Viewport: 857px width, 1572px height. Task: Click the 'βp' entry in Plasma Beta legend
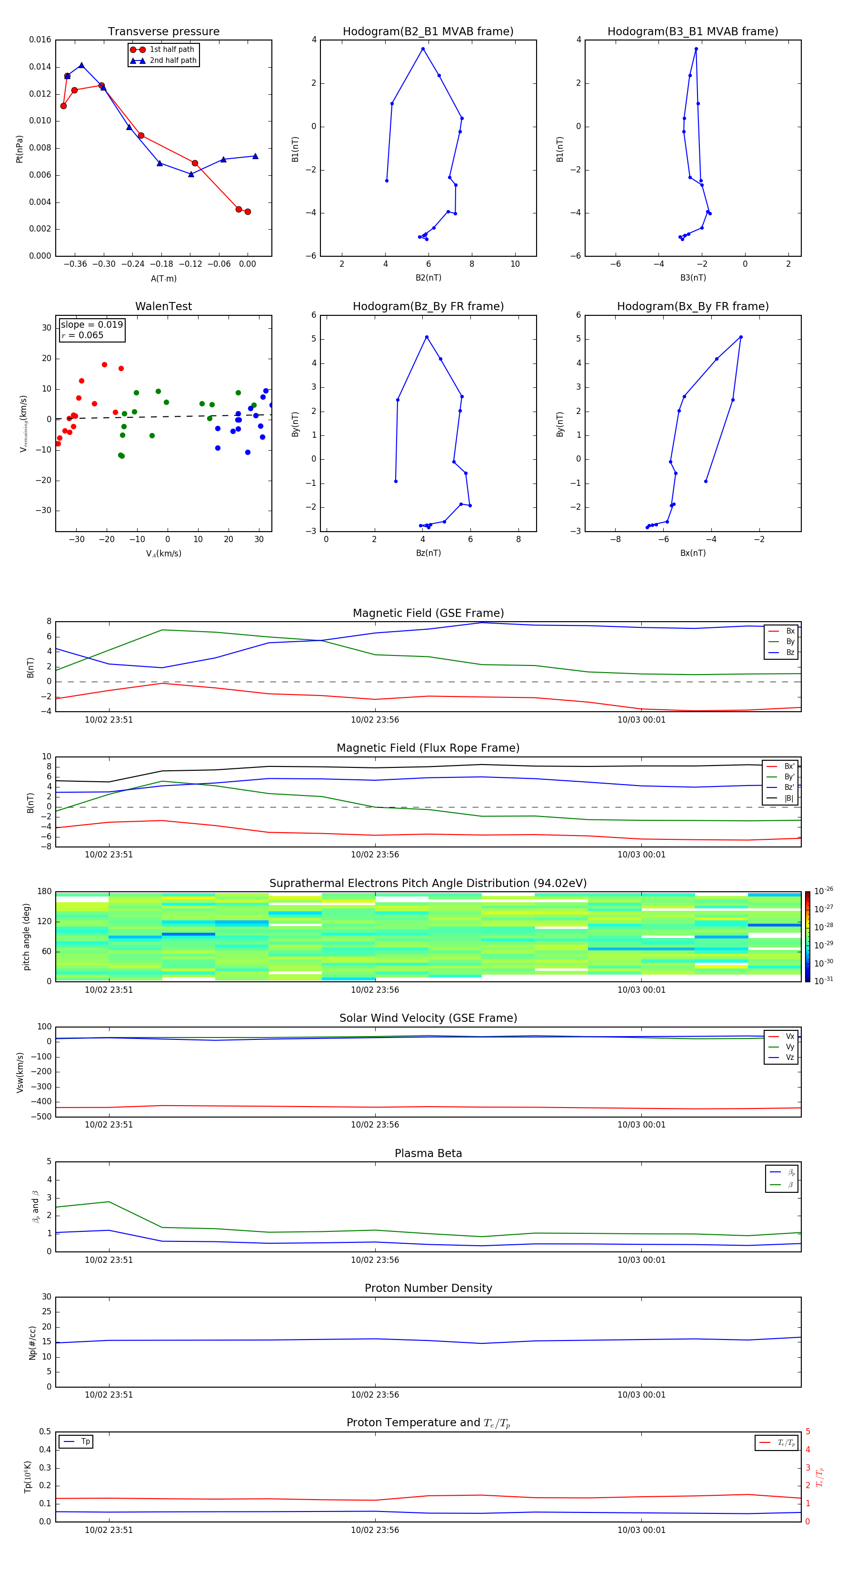[x=782, y=1172]
